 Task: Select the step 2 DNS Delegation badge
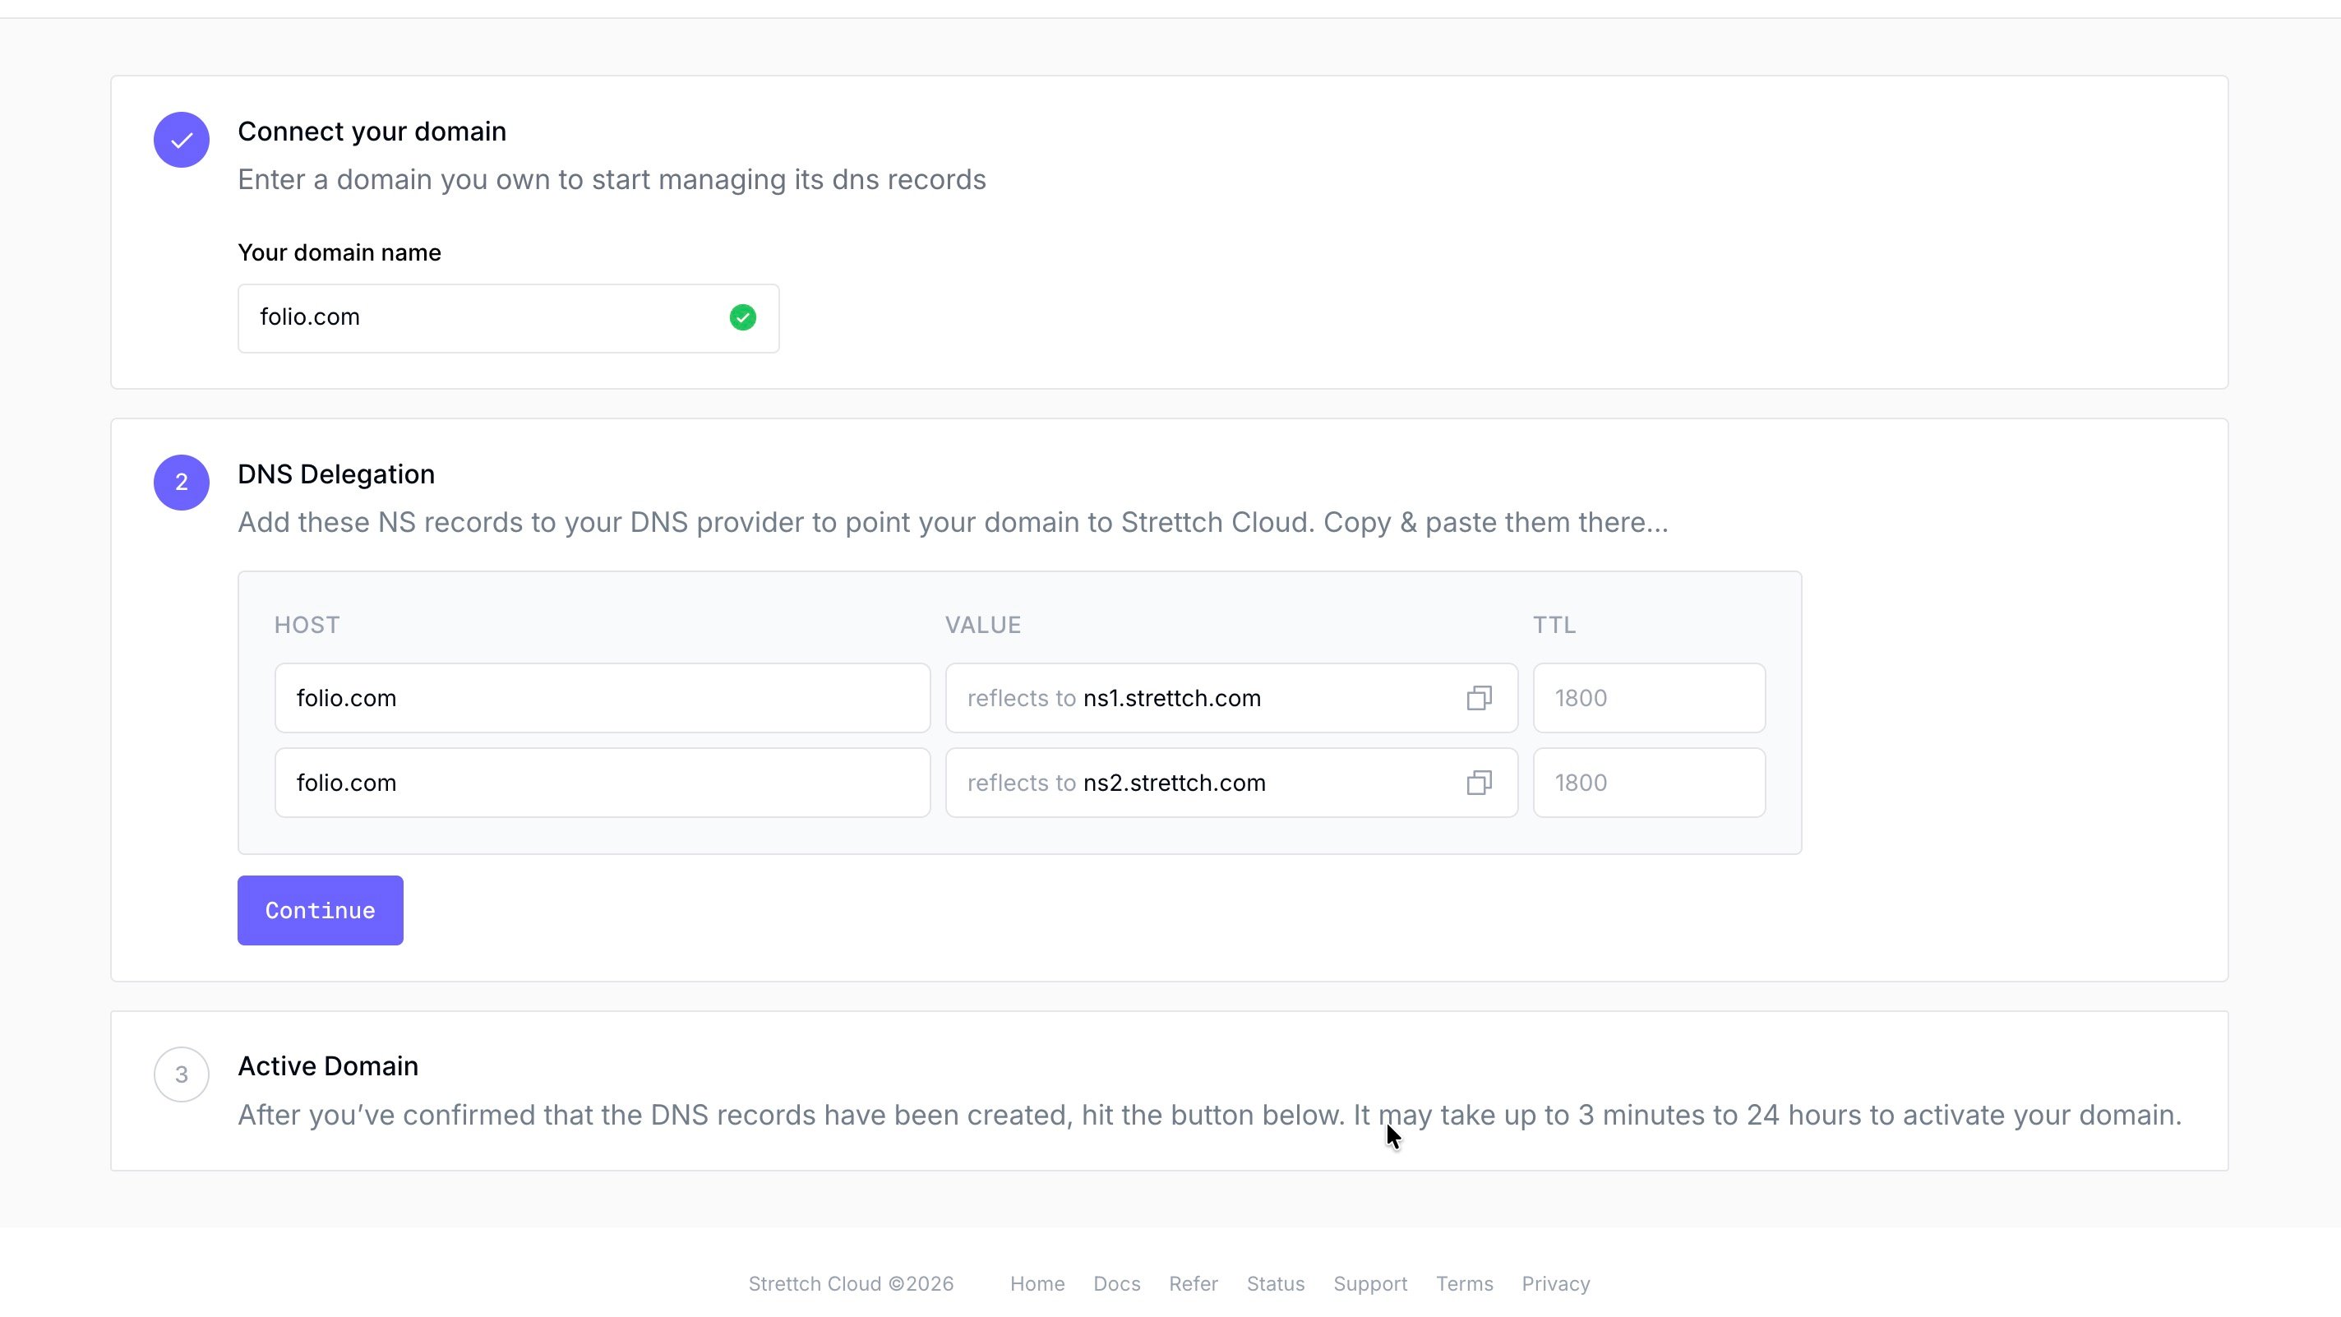[x=182, y=483]
